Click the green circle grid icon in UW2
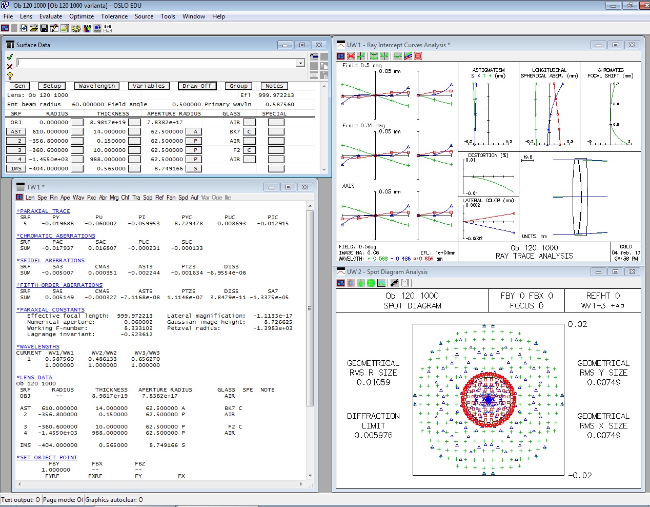This screenshot has height=507, width=650. click(x=371, y=283)
